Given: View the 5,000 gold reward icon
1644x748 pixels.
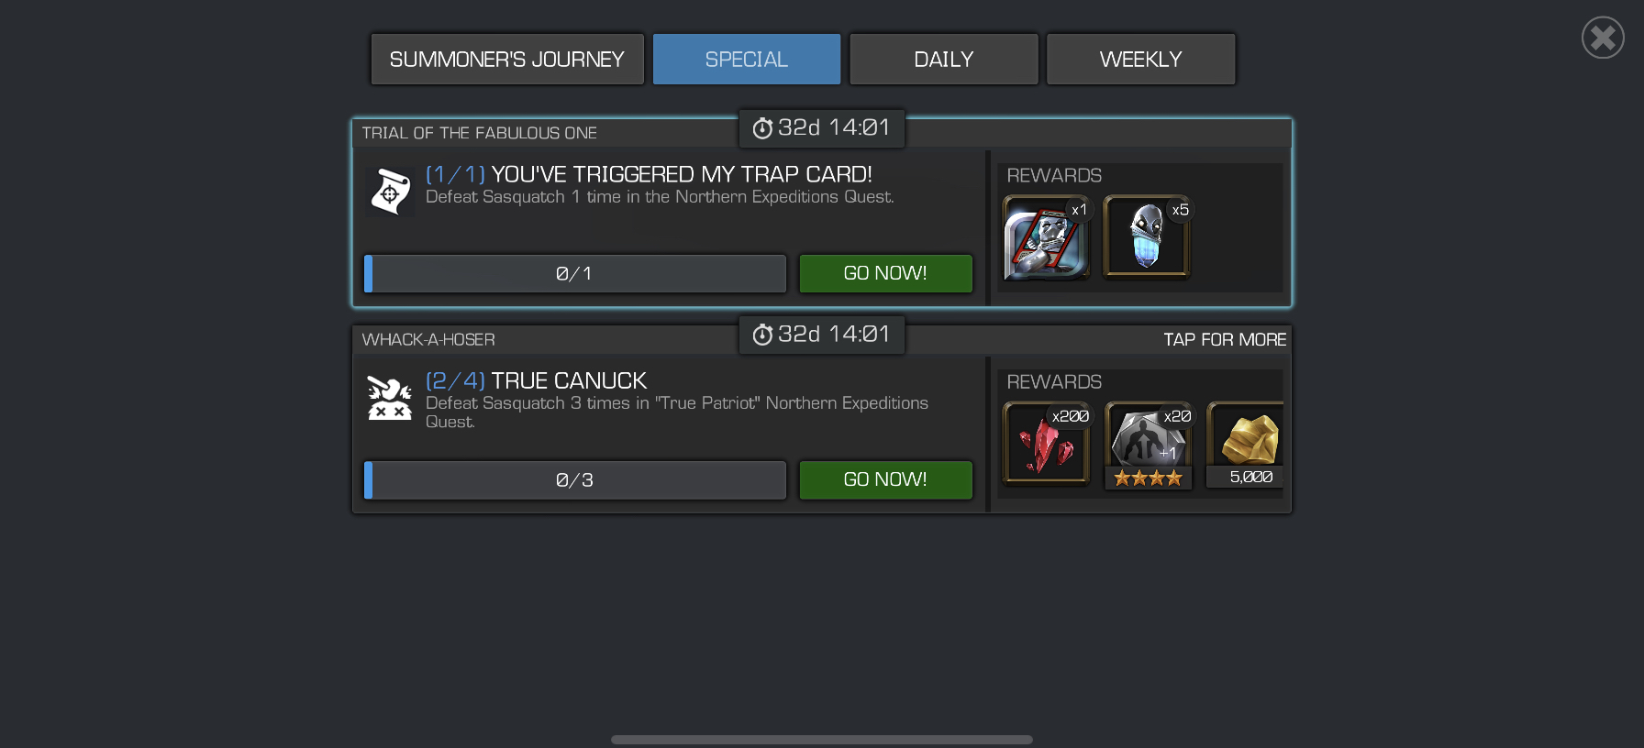Looking at the screenshot, I should tap(1245, 445).
